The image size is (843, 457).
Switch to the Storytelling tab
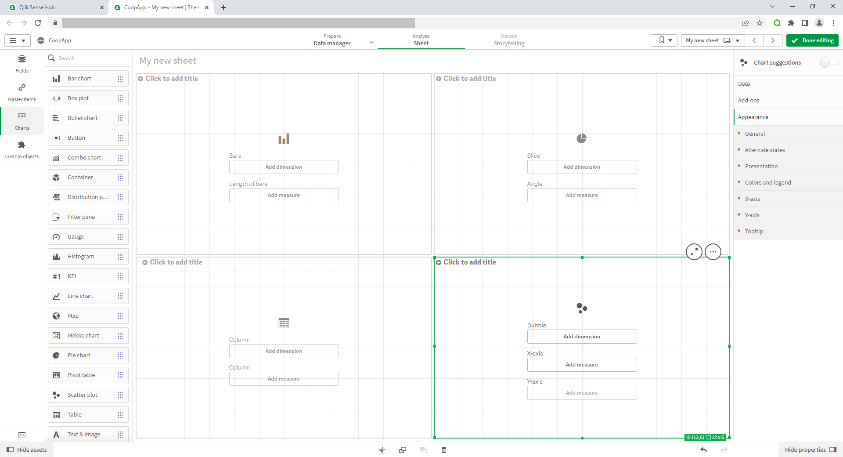click(509, 40)
